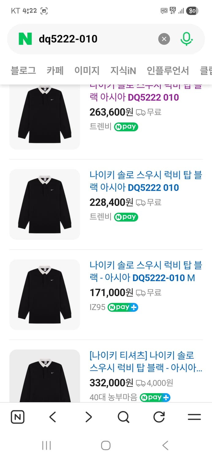Tap the Npay plus badge next to IZ95 seller

pos(123,307)
